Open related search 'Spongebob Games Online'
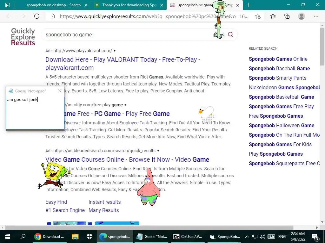325x243 pixels. [x=278, y=59]
